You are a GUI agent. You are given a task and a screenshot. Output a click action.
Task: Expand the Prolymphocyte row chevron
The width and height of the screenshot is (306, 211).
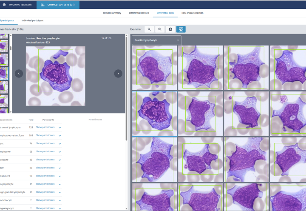(60, 184)
